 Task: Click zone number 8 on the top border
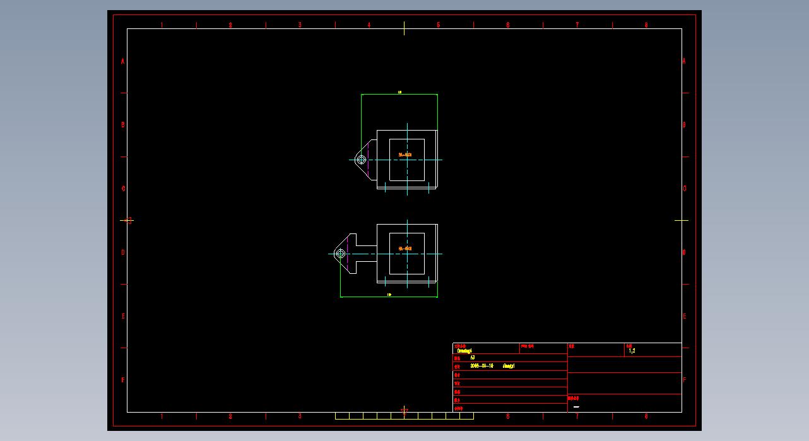point(646,25)
